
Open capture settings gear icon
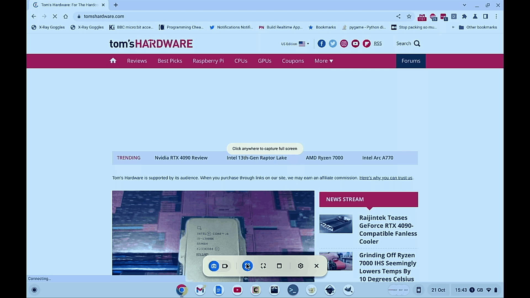point(301,266)
